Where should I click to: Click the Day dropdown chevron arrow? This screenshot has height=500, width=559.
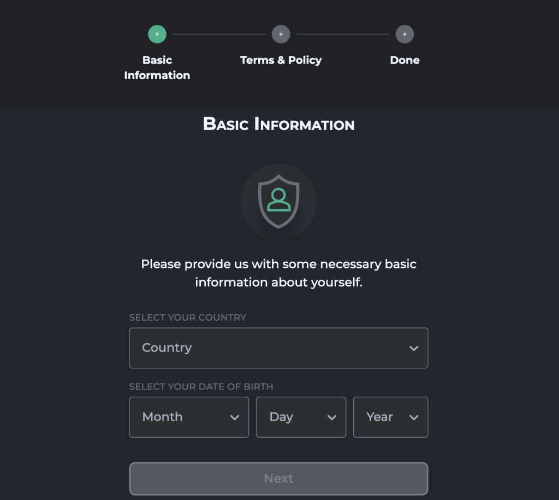coord(332,417)
